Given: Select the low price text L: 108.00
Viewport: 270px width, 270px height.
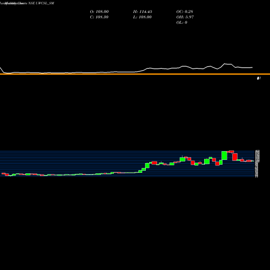Looking at the screenshot, I should tap(143, 17).
